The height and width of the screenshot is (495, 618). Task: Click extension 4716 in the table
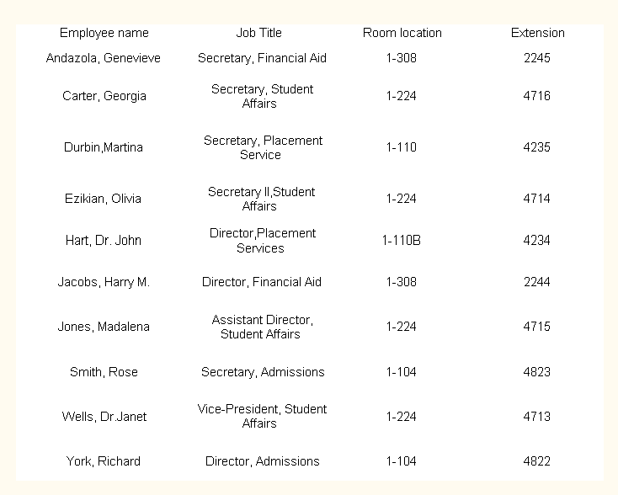(x=536, y=96)
